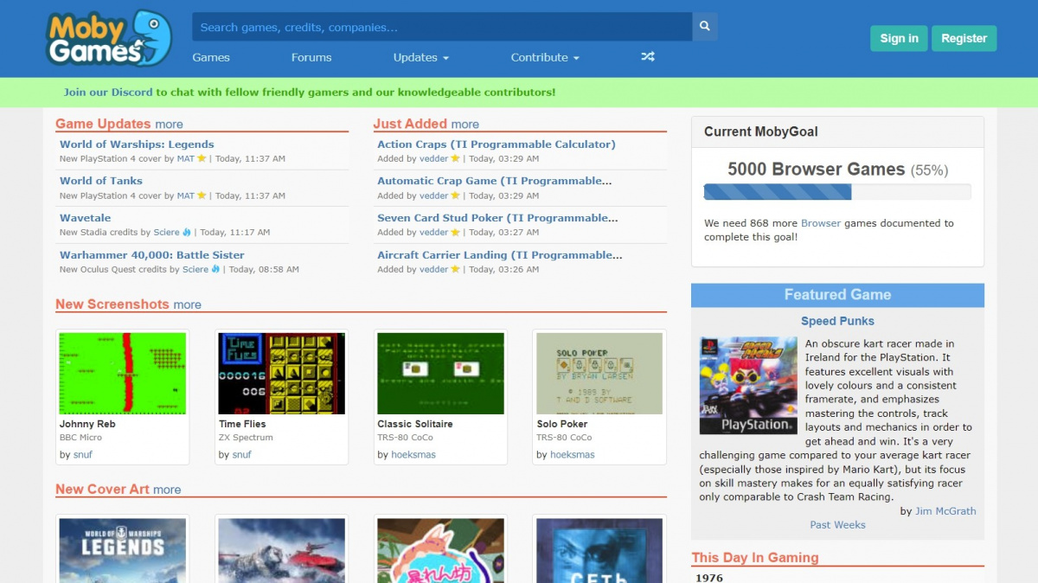Click star icon beside MAT under World of Tanks
Viewport: 1038px width, 583px height.
click(x=202, y=195)
